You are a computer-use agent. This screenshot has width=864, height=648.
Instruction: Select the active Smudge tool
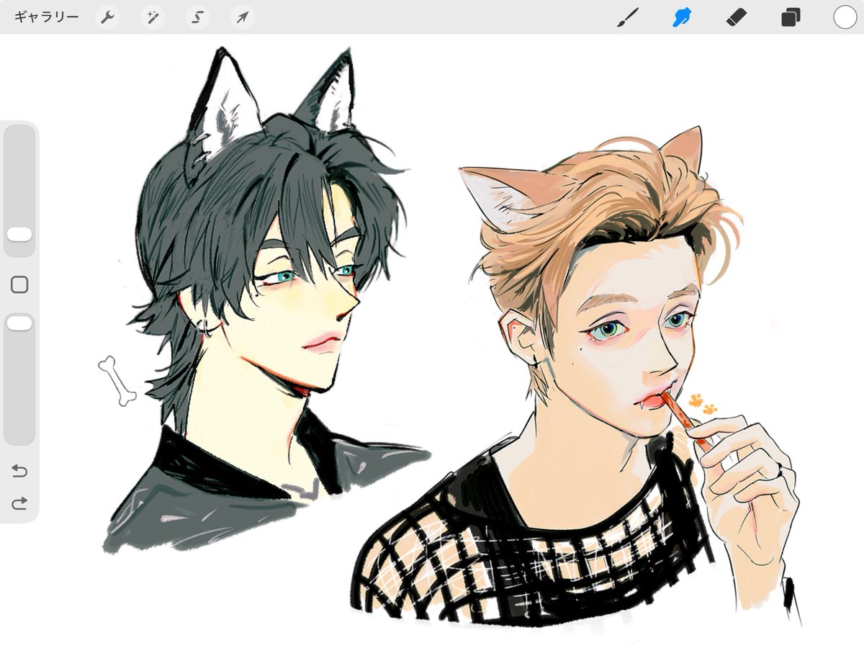coord(682,17)
